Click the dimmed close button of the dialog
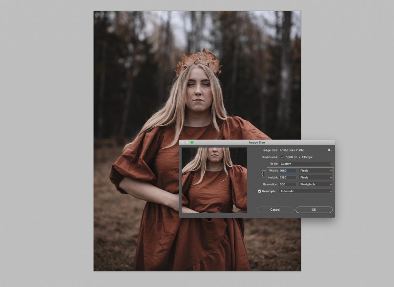Viewport: 394px width, 287px height. click(x=182, y=143)
